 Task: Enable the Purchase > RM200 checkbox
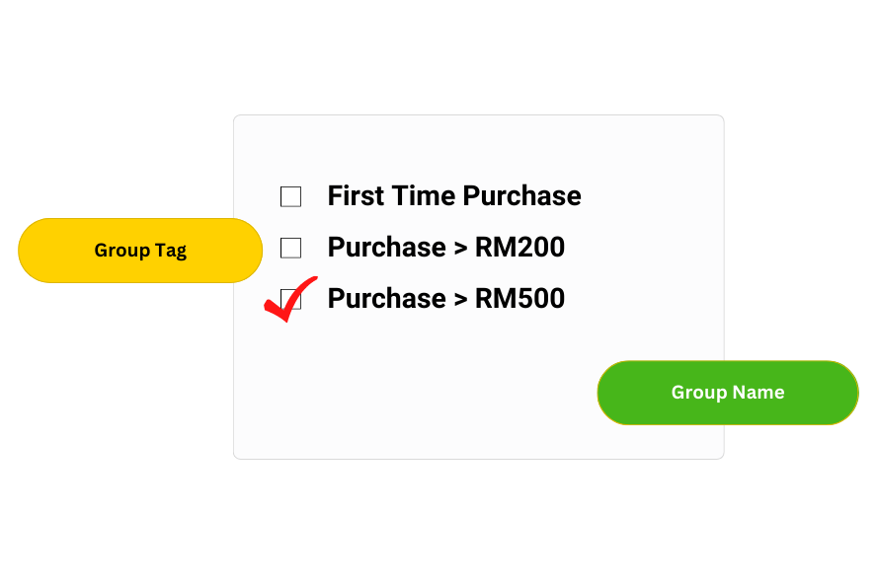(290, 248)
